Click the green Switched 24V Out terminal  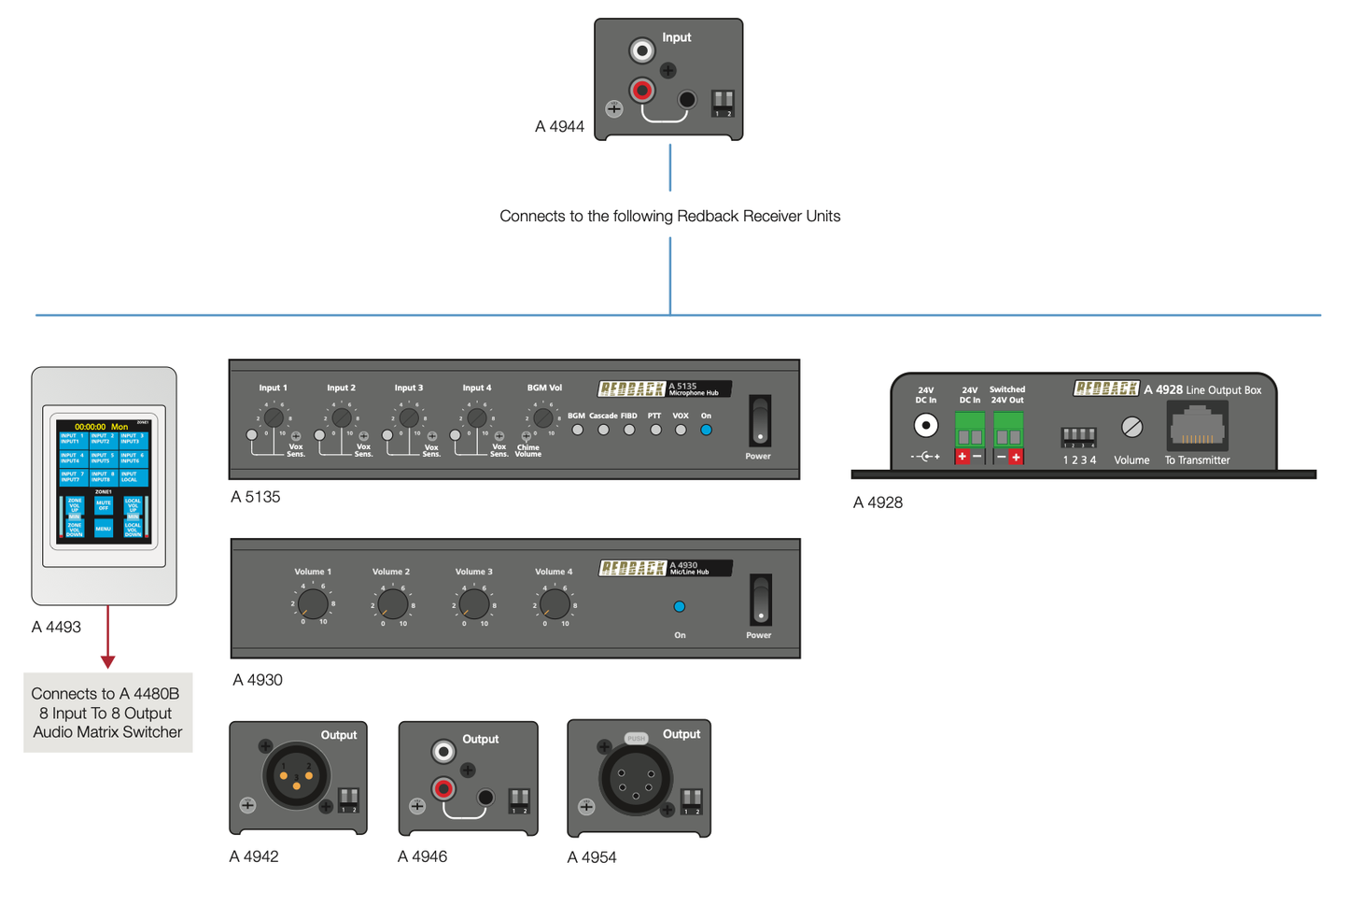coord(1007,431)
